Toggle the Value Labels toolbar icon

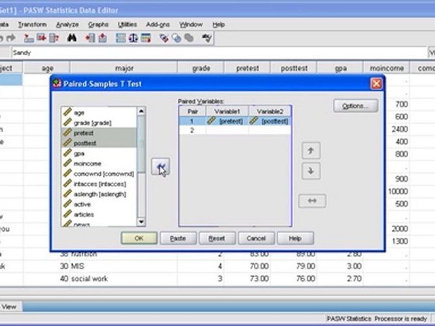[x=164, y=38]
